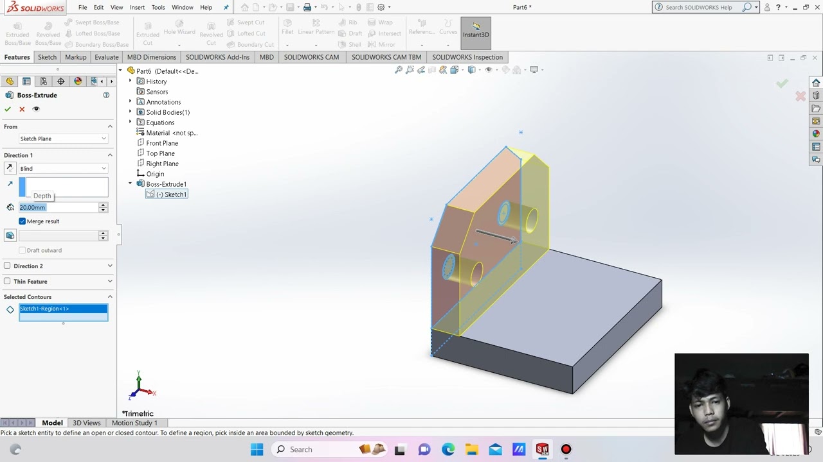This screenshot has height=462, width=823.
Task: Open the Blind end condition dropdown
Action: coord(63,169)
